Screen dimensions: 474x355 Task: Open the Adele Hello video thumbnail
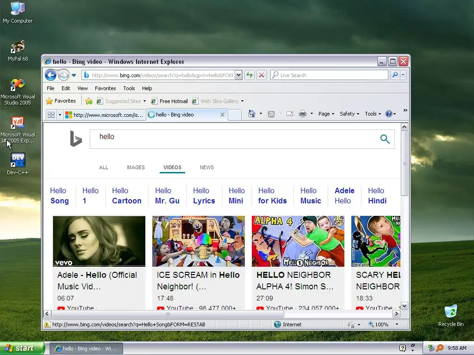click(x=99, y=241)
